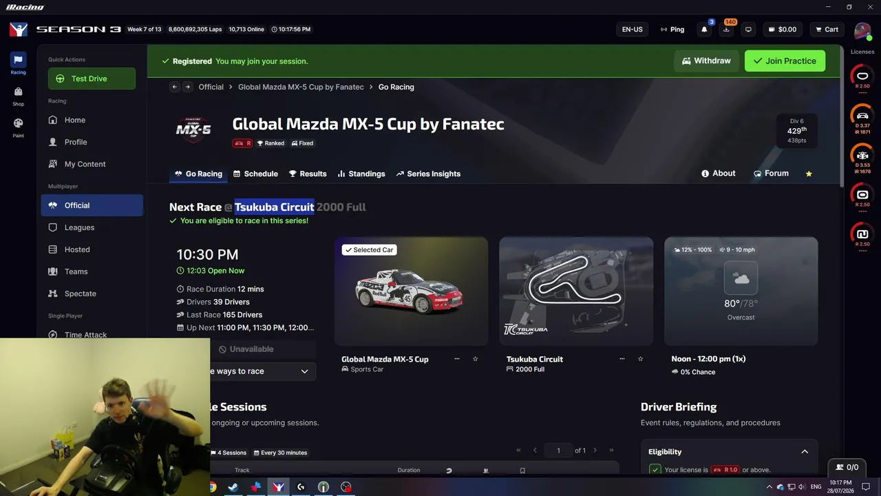Open the system tray volume icon

click(802, 487)
